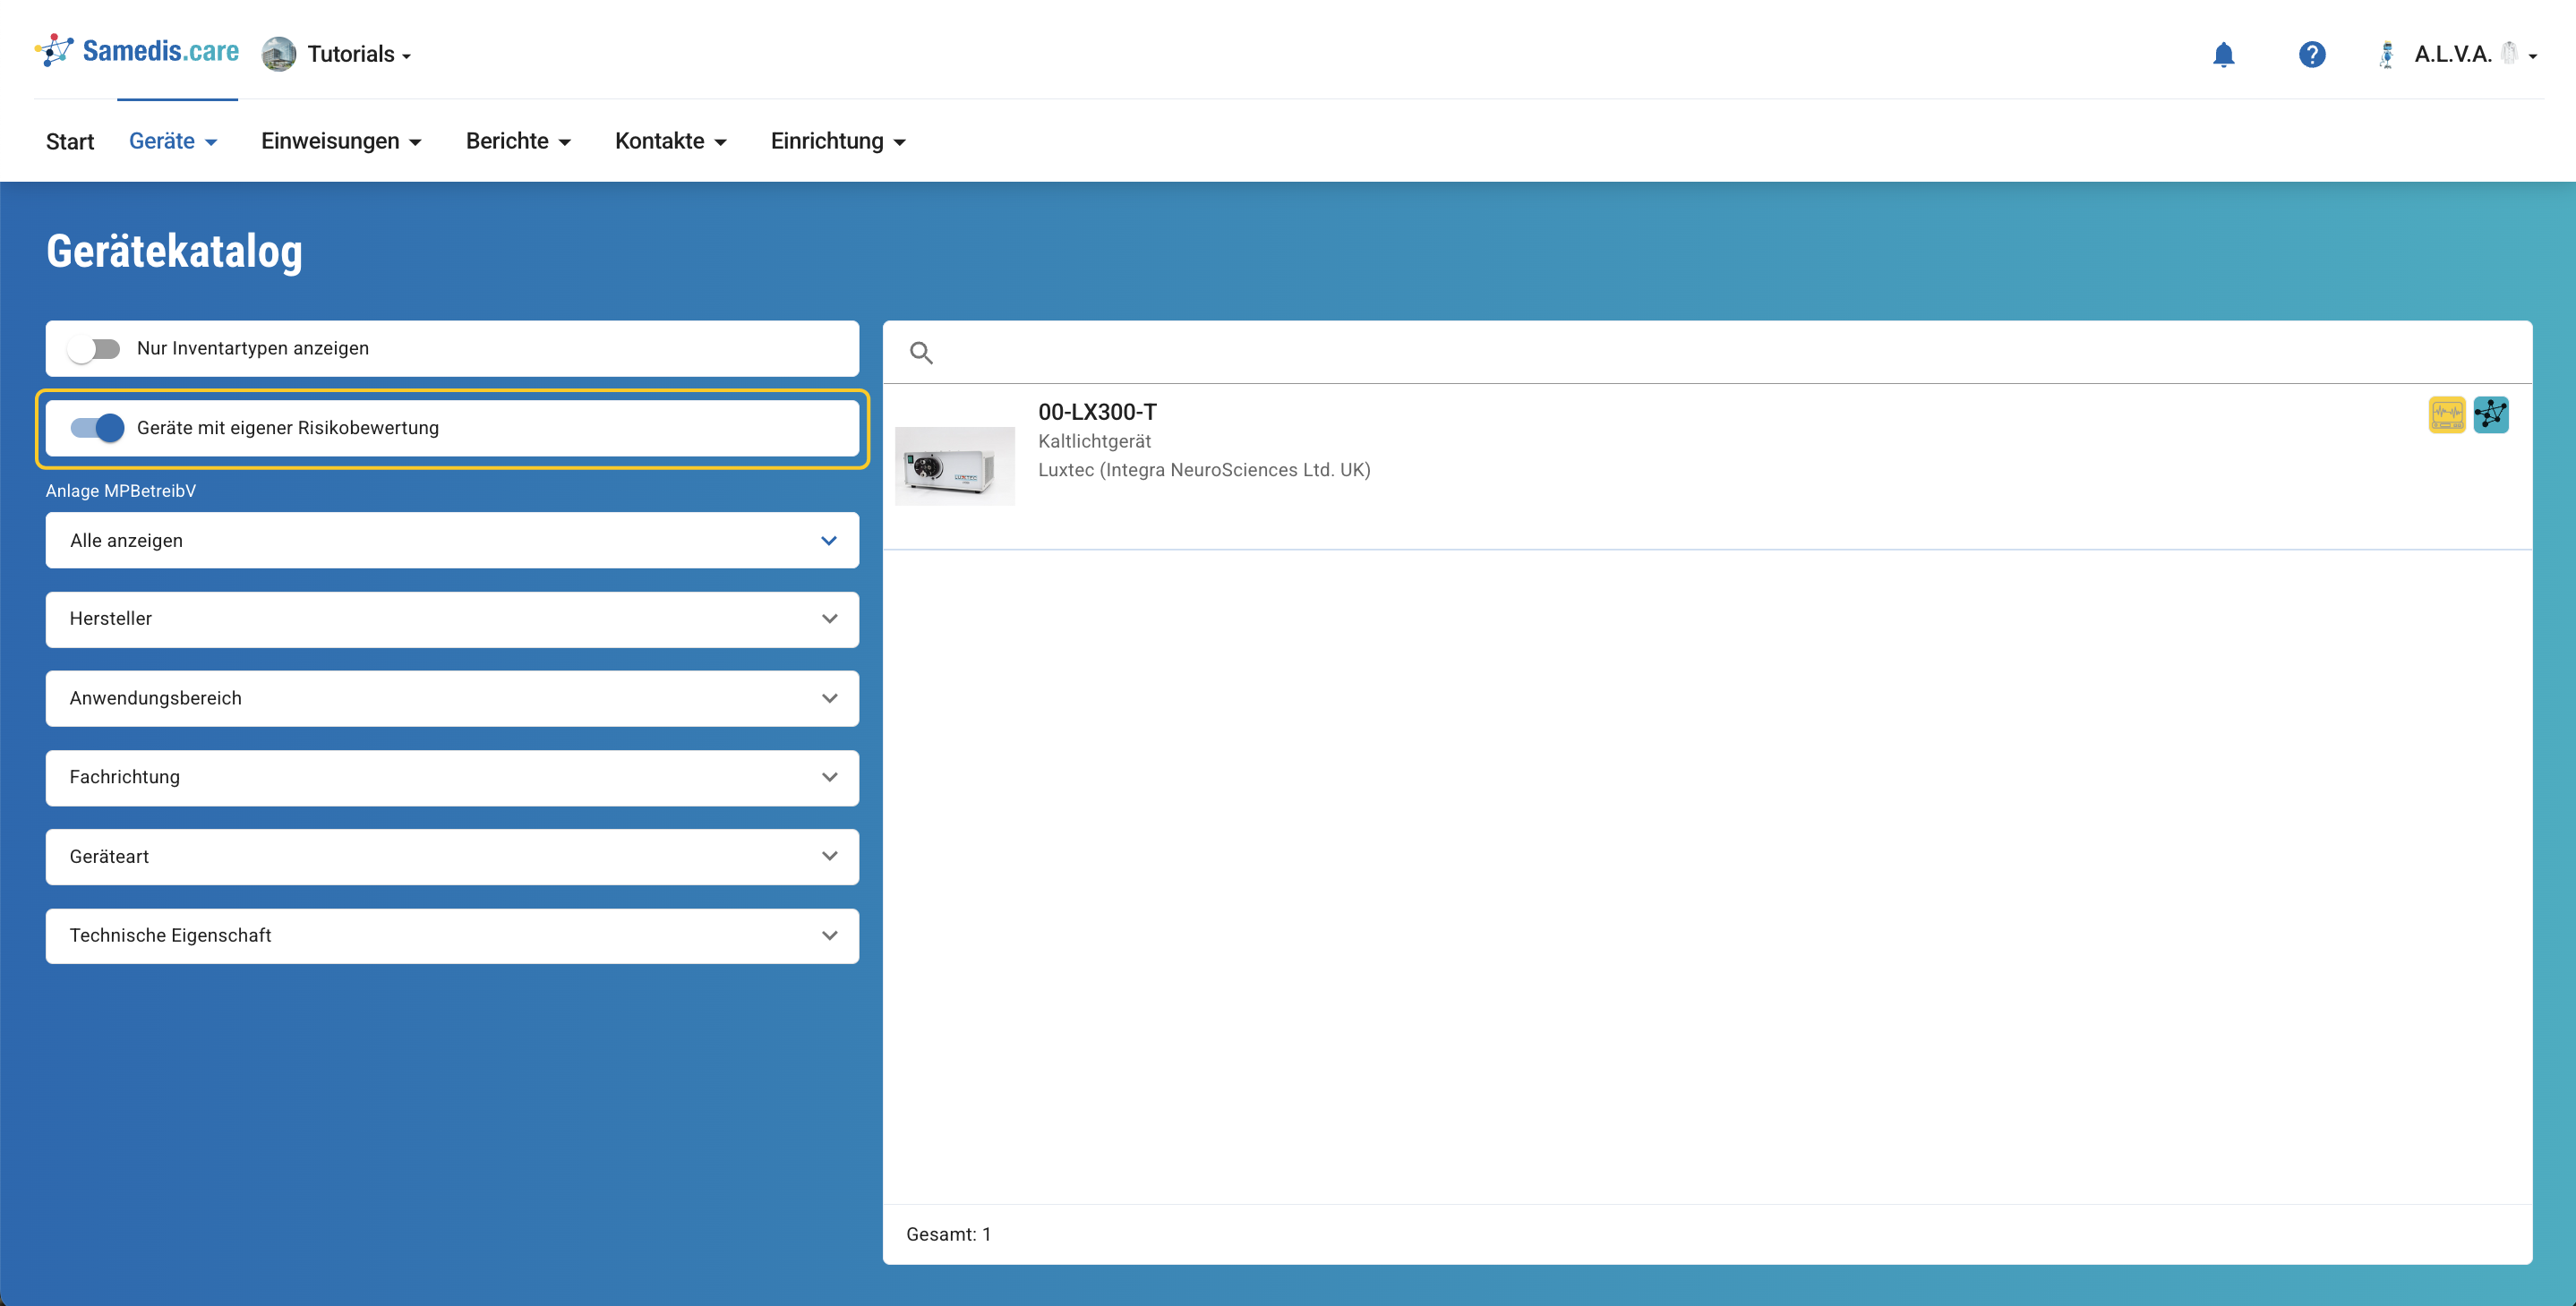This screenshot has width=2576, height=1306.
Task: Open the Anlage MPBetreibV Alle anzeigen dropdown
Action: 452,541
